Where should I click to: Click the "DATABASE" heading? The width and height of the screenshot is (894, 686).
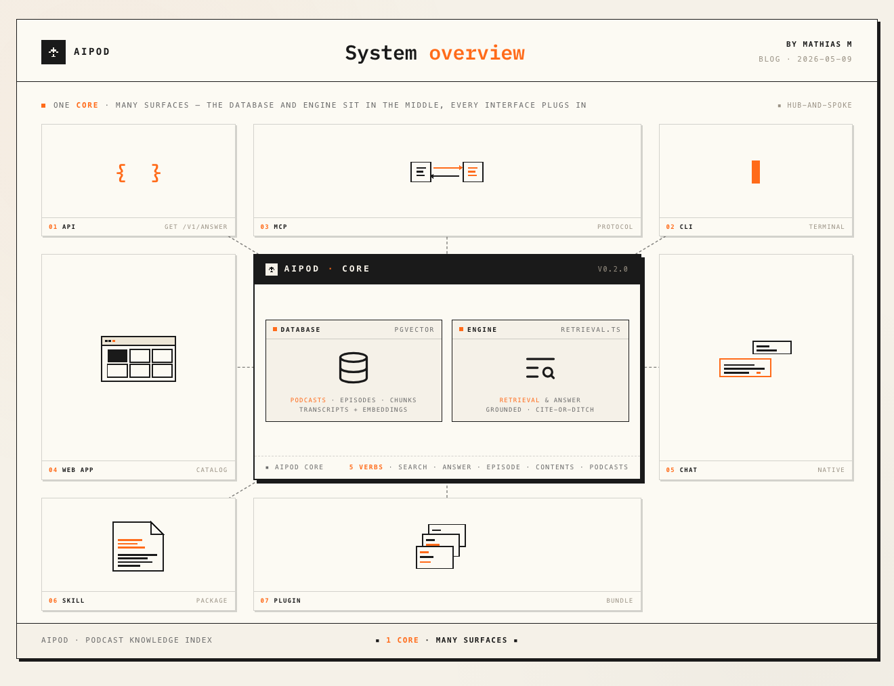301,330
